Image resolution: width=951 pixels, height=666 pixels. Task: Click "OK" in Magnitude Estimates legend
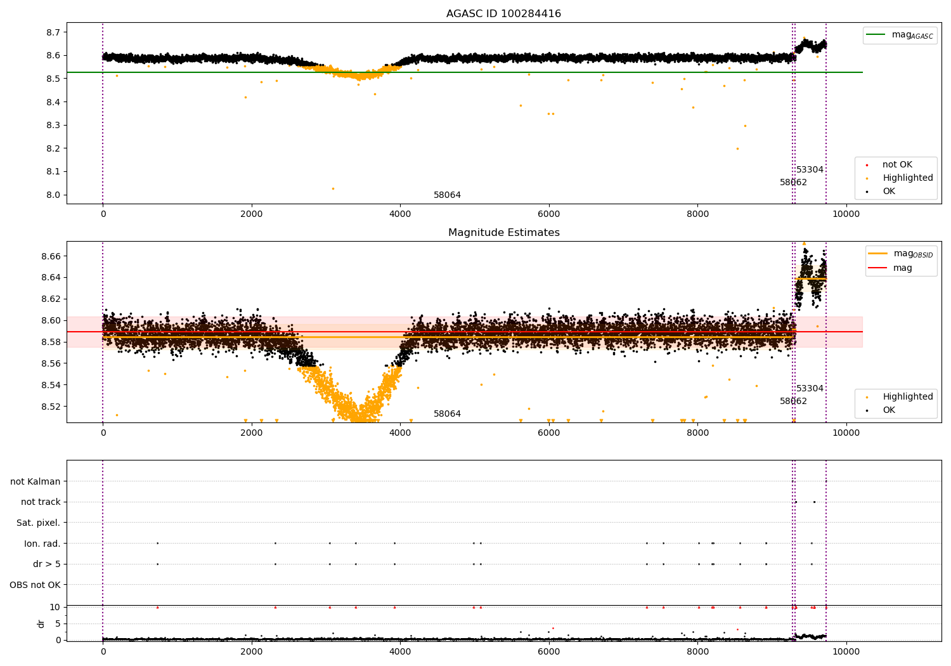(x=889, y=410)
